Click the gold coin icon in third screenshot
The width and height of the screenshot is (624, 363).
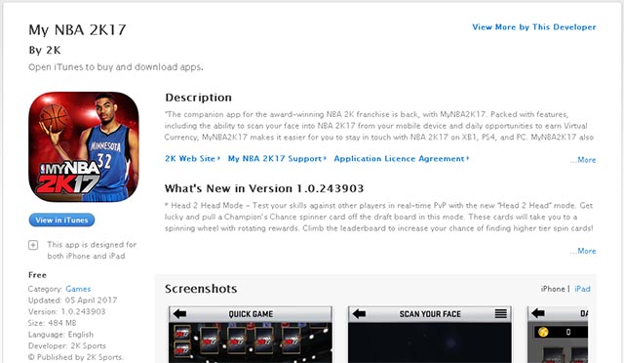[543, 332]
